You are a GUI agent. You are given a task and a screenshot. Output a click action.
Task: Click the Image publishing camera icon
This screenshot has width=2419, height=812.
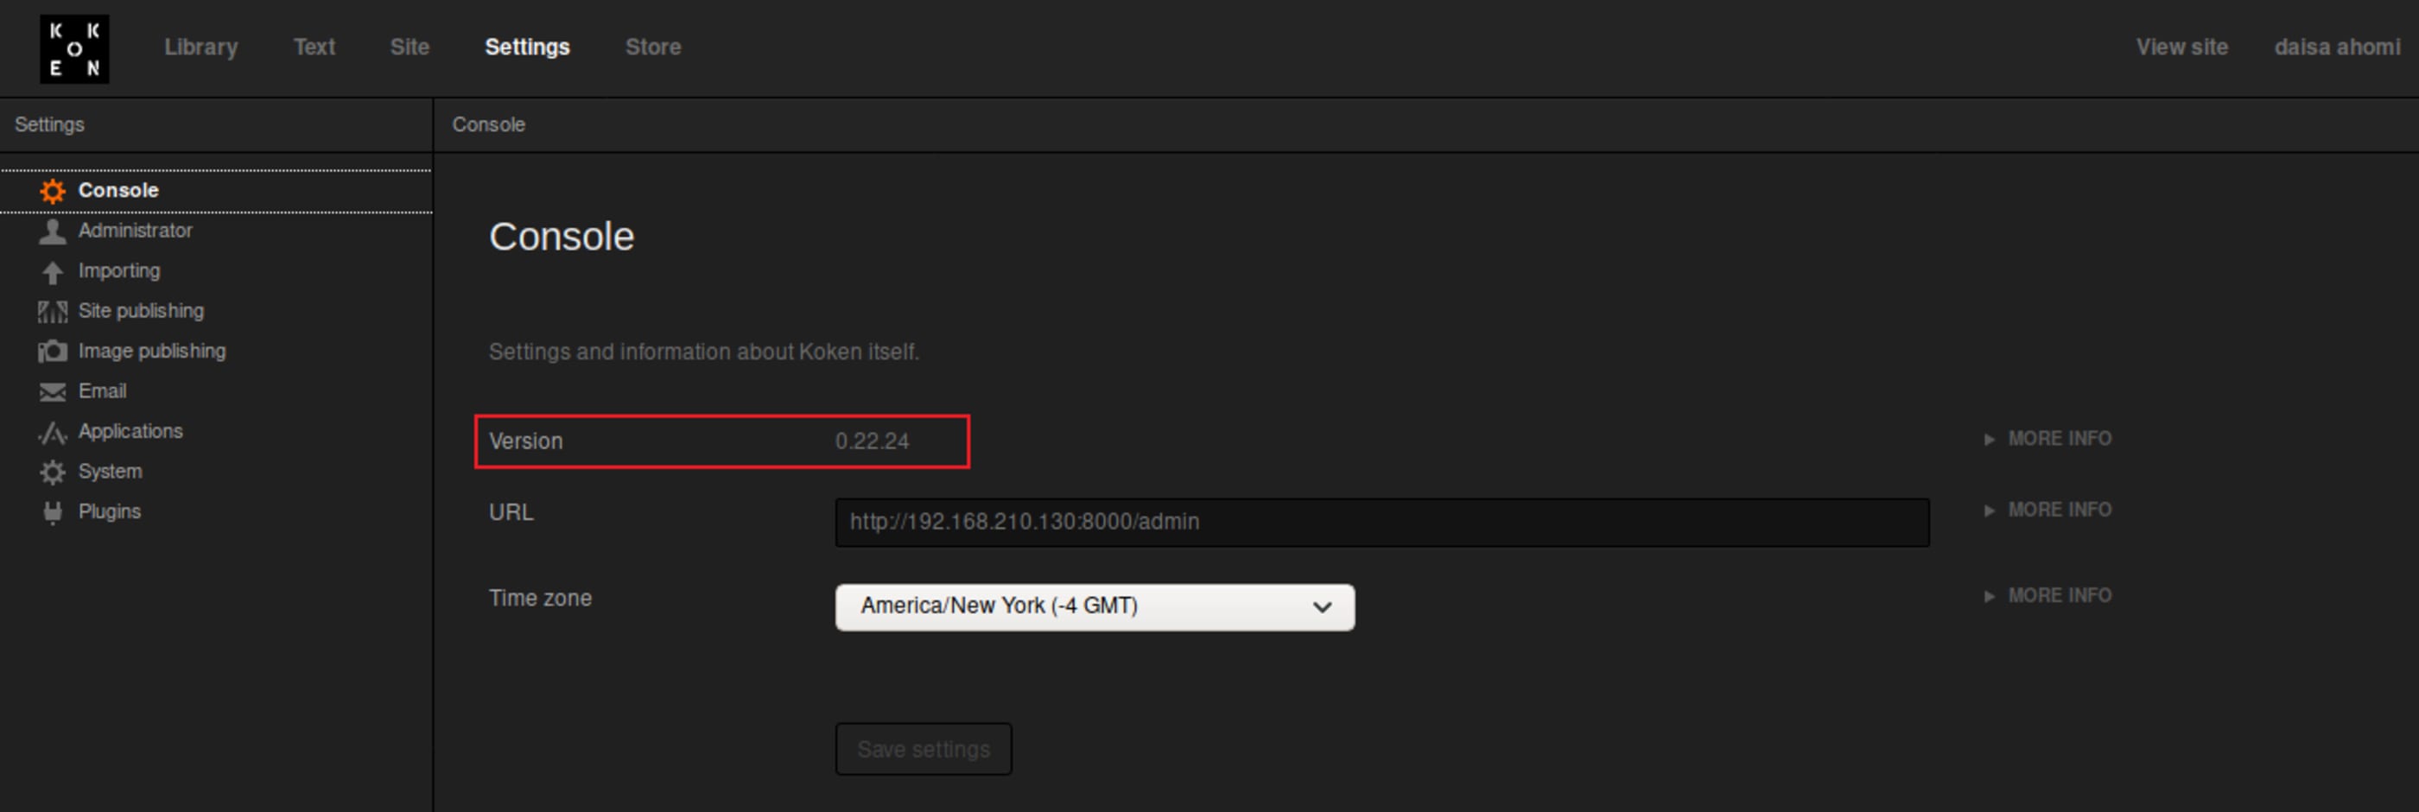(53, 352)
